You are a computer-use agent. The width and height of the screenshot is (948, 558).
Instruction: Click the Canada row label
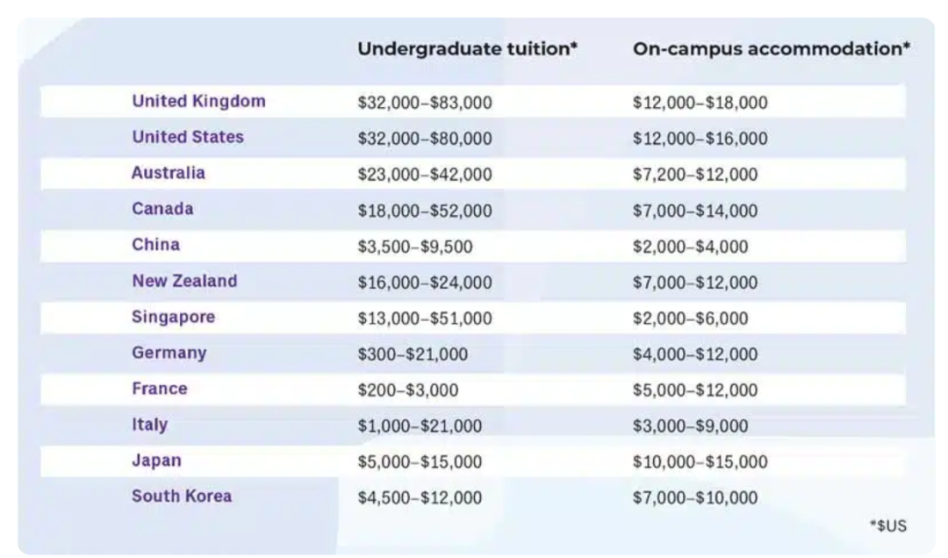point(162,210)
